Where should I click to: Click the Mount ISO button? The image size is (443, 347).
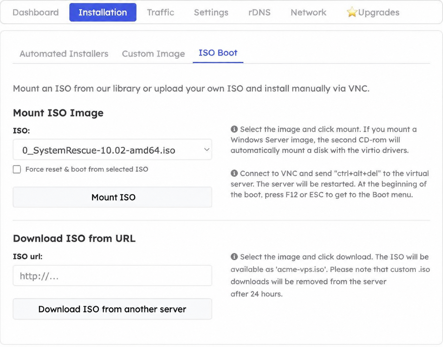[x=112, y=197]
